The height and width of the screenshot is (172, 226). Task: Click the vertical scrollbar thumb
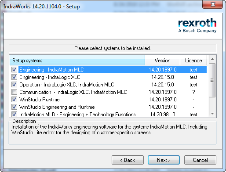pyautogui.click(x=212, y=80)
